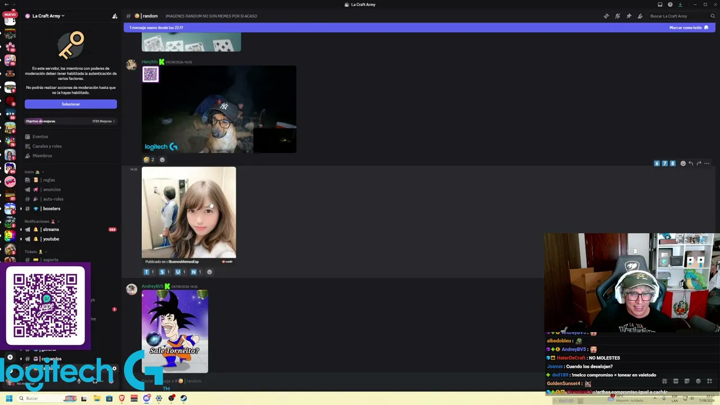Image resolution: width=720 pixels, height=405 pixels.
Task: Open pinned messages pin icon
Action: [629, 16]
